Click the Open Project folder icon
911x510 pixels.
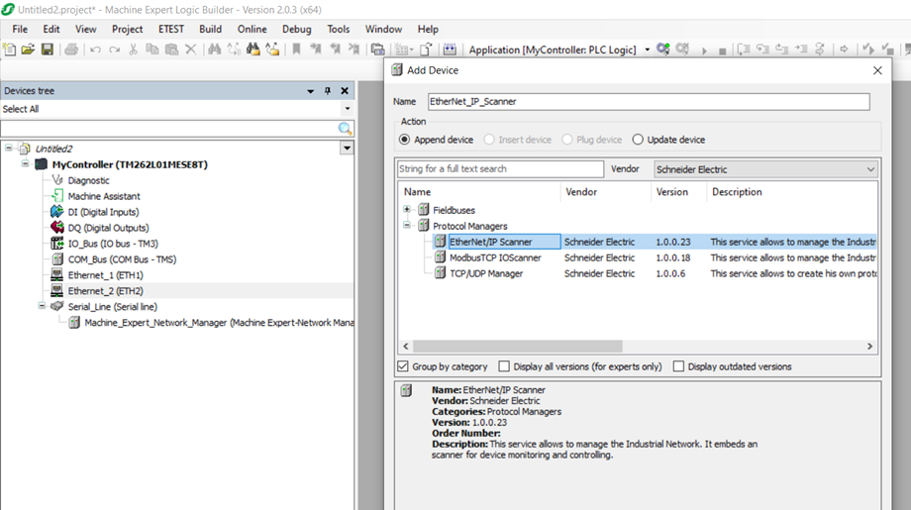(28, 50)
